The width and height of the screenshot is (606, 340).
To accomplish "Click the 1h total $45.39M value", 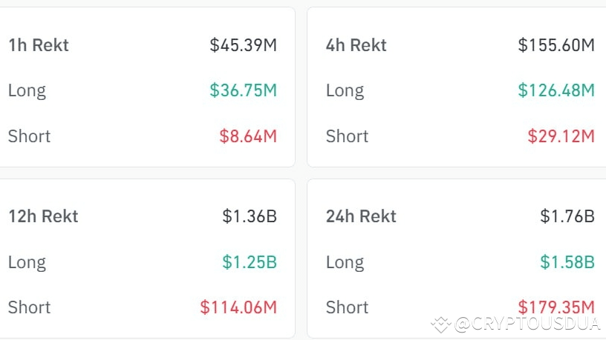I will click(243, 45).
